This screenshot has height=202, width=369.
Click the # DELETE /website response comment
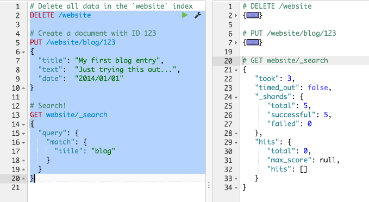click(x=277, y=7)
